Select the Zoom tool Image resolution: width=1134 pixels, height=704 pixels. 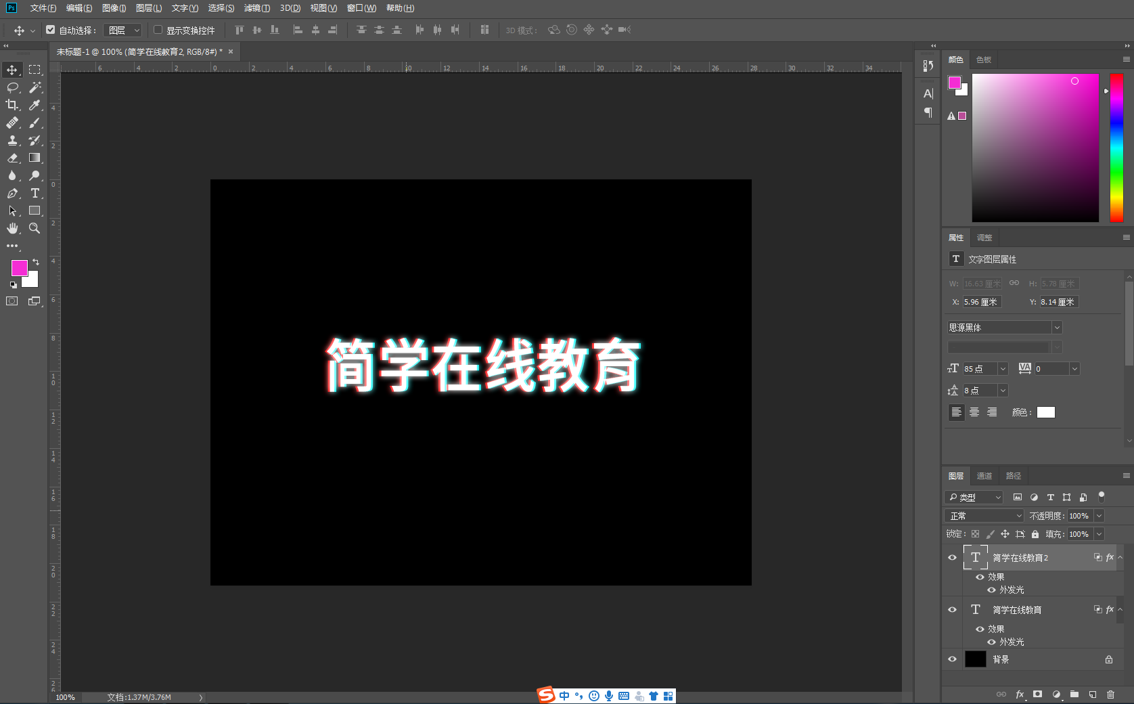pos(35,228)
